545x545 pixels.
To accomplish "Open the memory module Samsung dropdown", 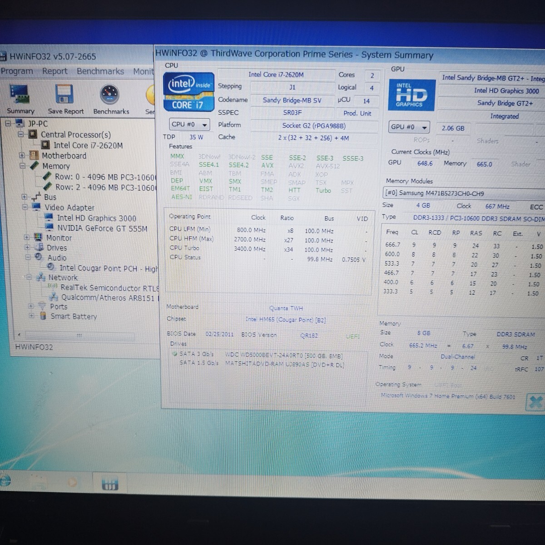I will (463, 193).
